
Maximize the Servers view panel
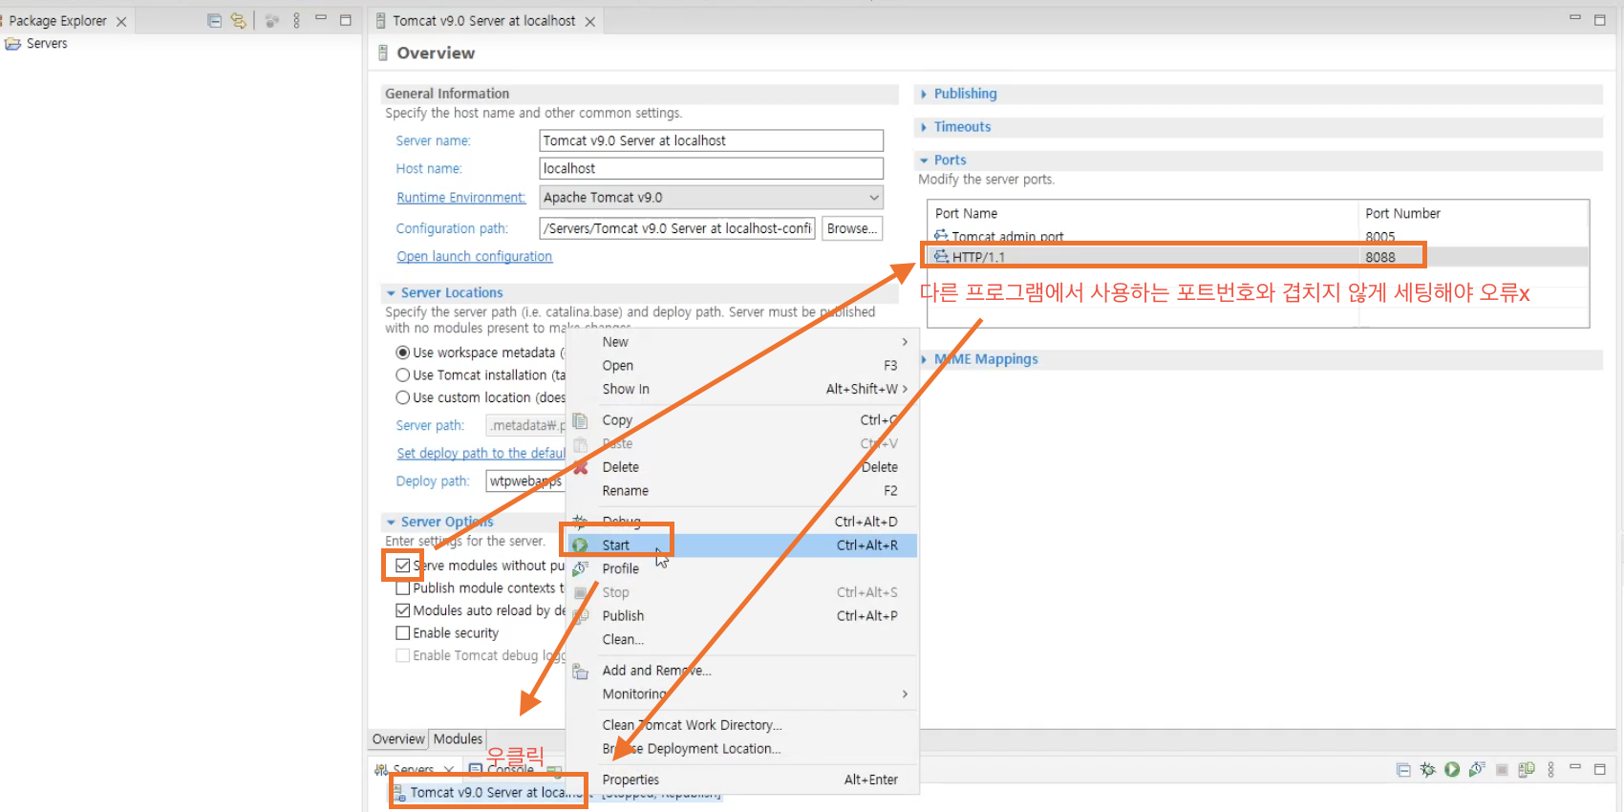pos(1600,769)
